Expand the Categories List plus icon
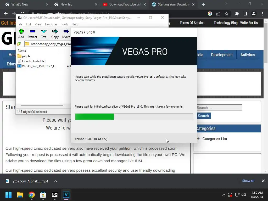The width and height of the screenshot is (268, 201). click(x=198, y=139)
